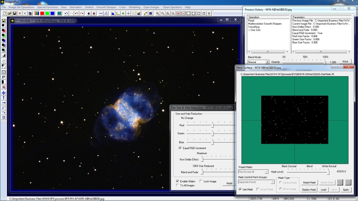
Task: Open the Smooth Sharpen menu
Action: [x=106, y=7]
